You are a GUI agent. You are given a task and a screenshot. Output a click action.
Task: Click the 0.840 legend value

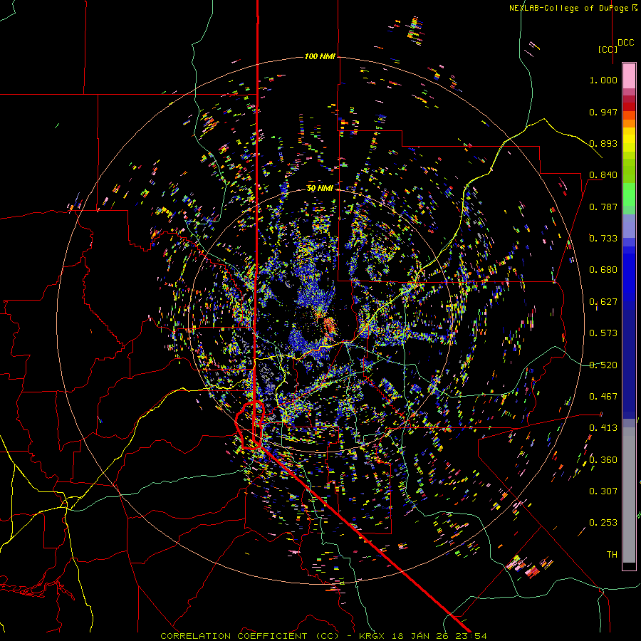click(x=603, y=175)
